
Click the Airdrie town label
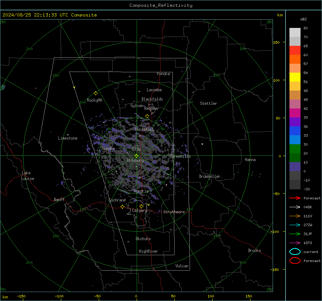pos(141,191)
